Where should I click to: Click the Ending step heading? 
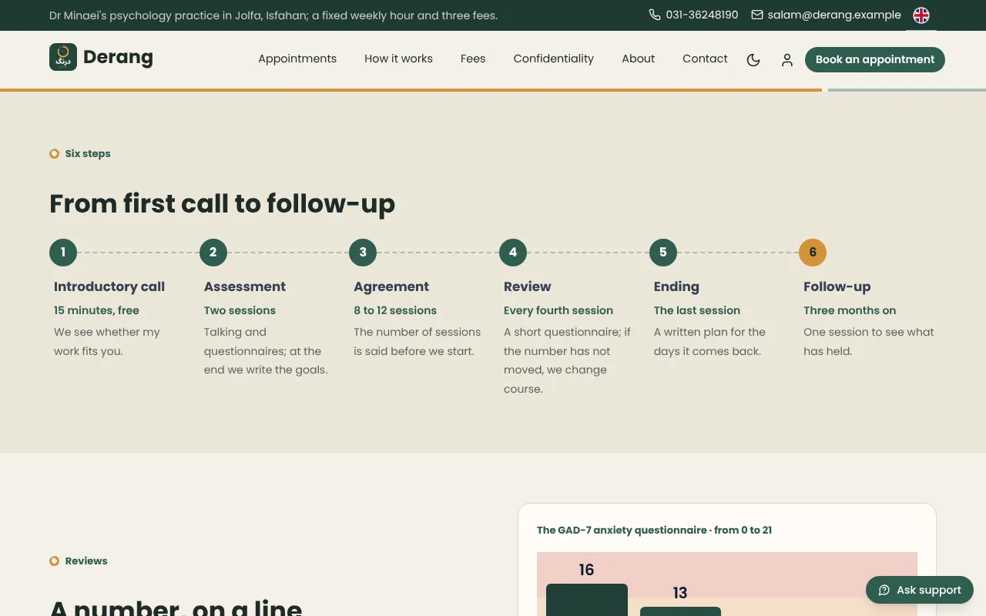point(676,286)
